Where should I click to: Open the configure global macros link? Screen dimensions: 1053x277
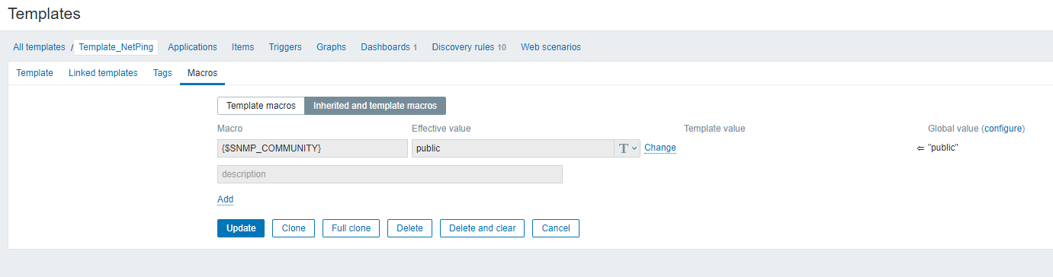(x=1003, y=129)
